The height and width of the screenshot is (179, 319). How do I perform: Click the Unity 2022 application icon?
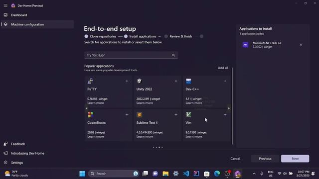click(140, 81)
